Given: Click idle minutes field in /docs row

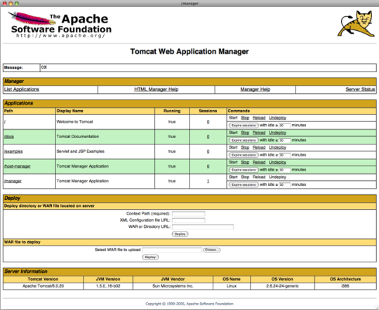Looking at the screenshot, I should (284, 140).
